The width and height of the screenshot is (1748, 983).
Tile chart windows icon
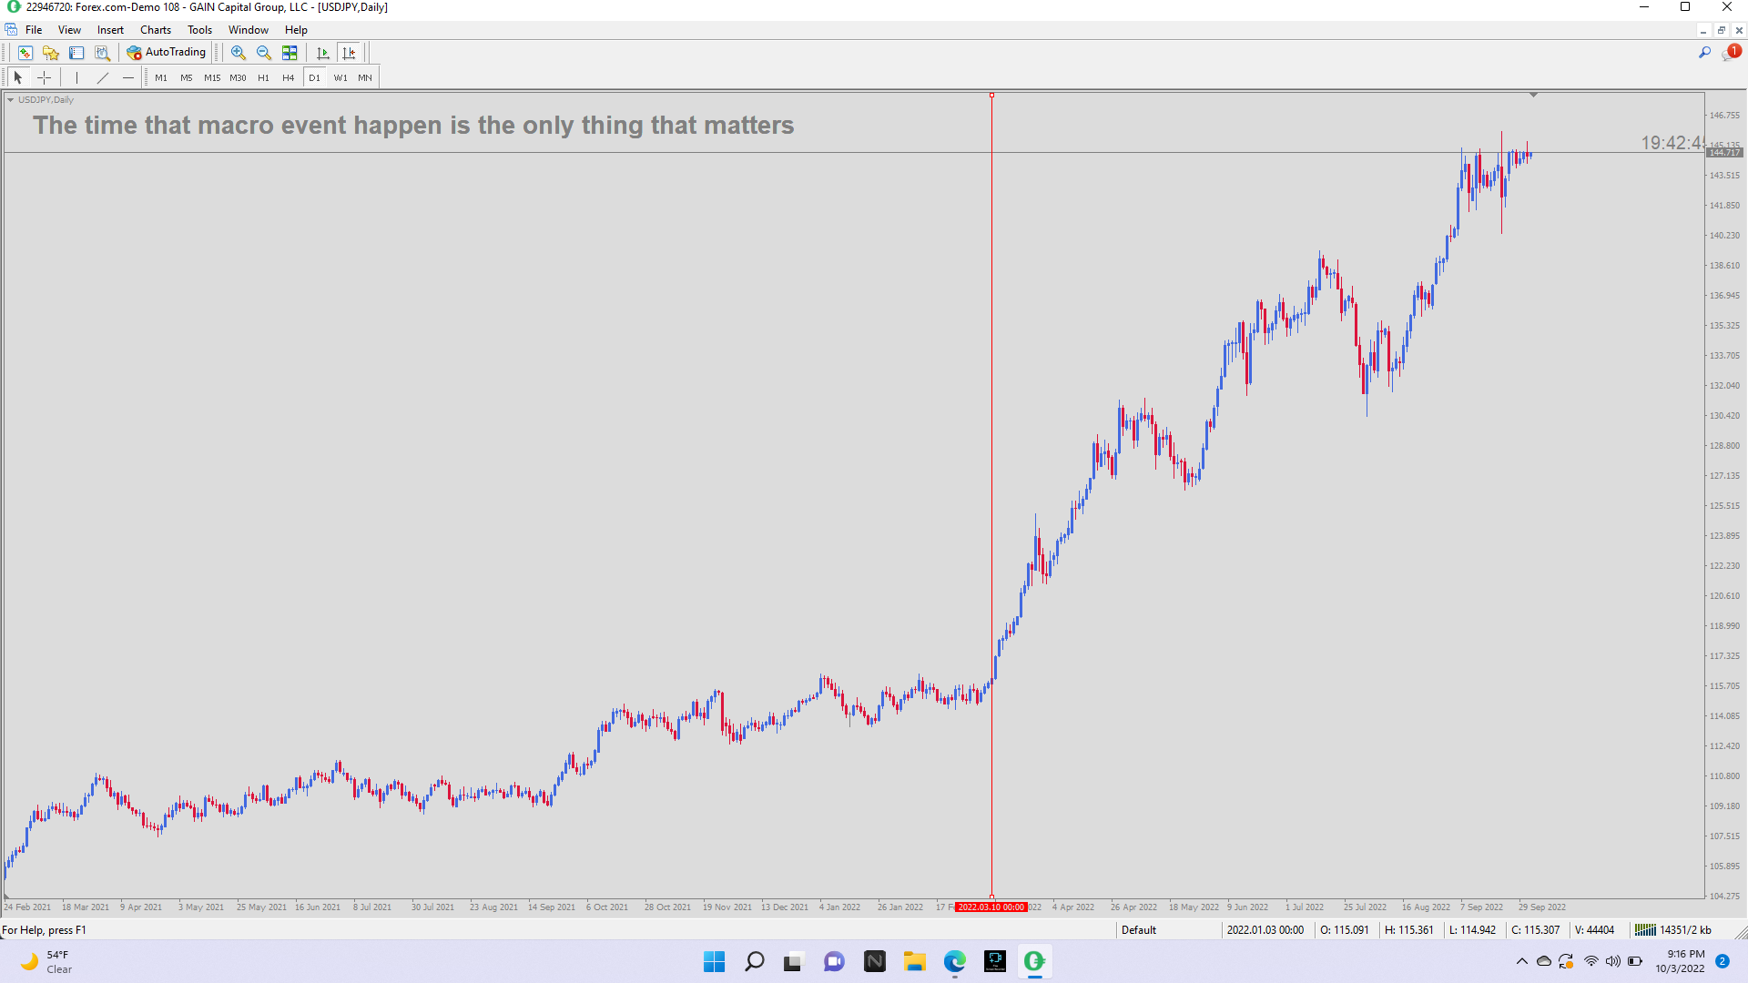[x=290, y=53]
